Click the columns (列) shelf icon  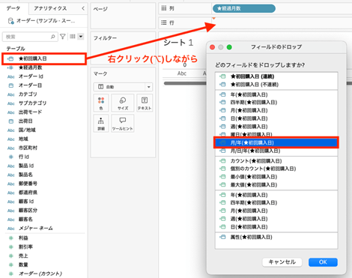click(164, 8)
